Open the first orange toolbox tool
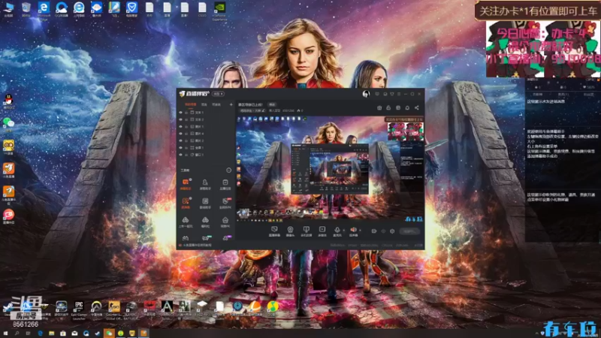The height and width of the screenshot is (338, 601). click(186, 184)
